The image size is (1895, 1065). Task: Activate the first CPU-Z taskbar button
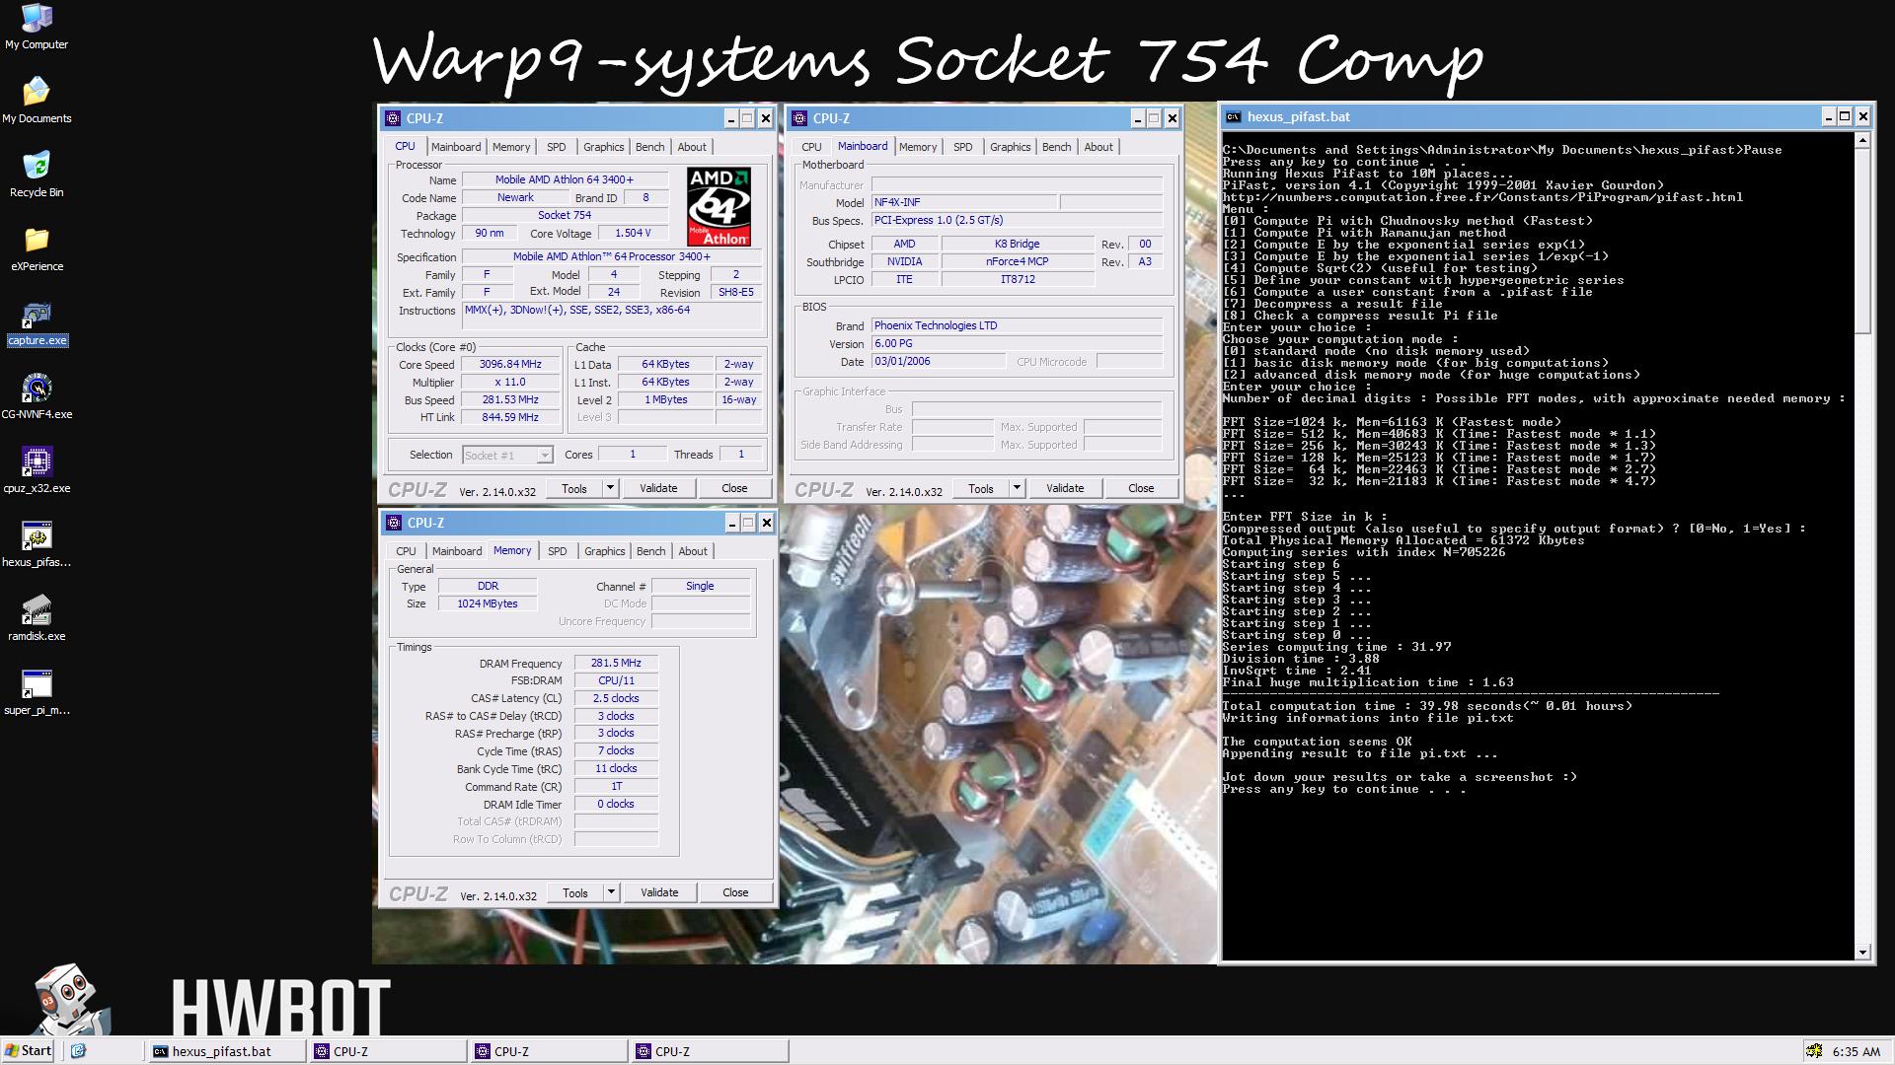pyautogui.click(x=387, y=1051)
